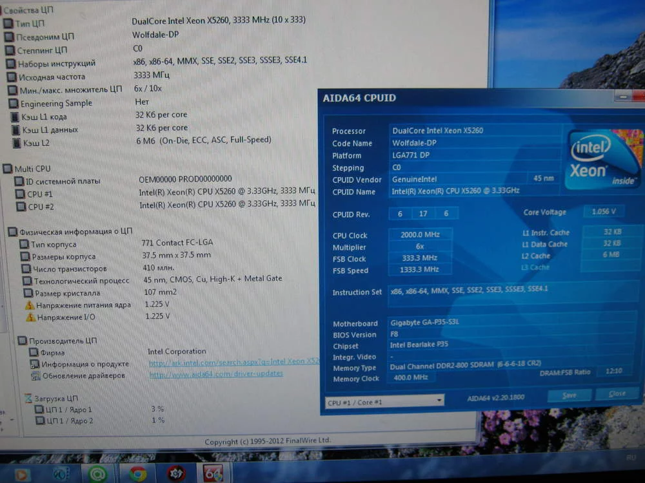
Task: Click Memory Type 'Dual Channel DDR2-800 SDRAM'
Action: 466,366
